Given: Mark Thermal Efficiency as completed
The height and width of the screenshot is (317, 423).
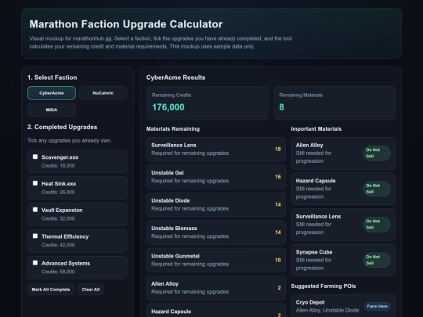Looking at the screenshot, I should pos(35,236).
